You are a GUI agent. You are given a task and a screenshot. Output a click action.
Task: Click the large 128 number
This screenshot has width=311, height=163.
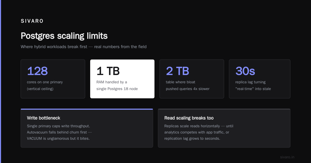coord(37,71)
